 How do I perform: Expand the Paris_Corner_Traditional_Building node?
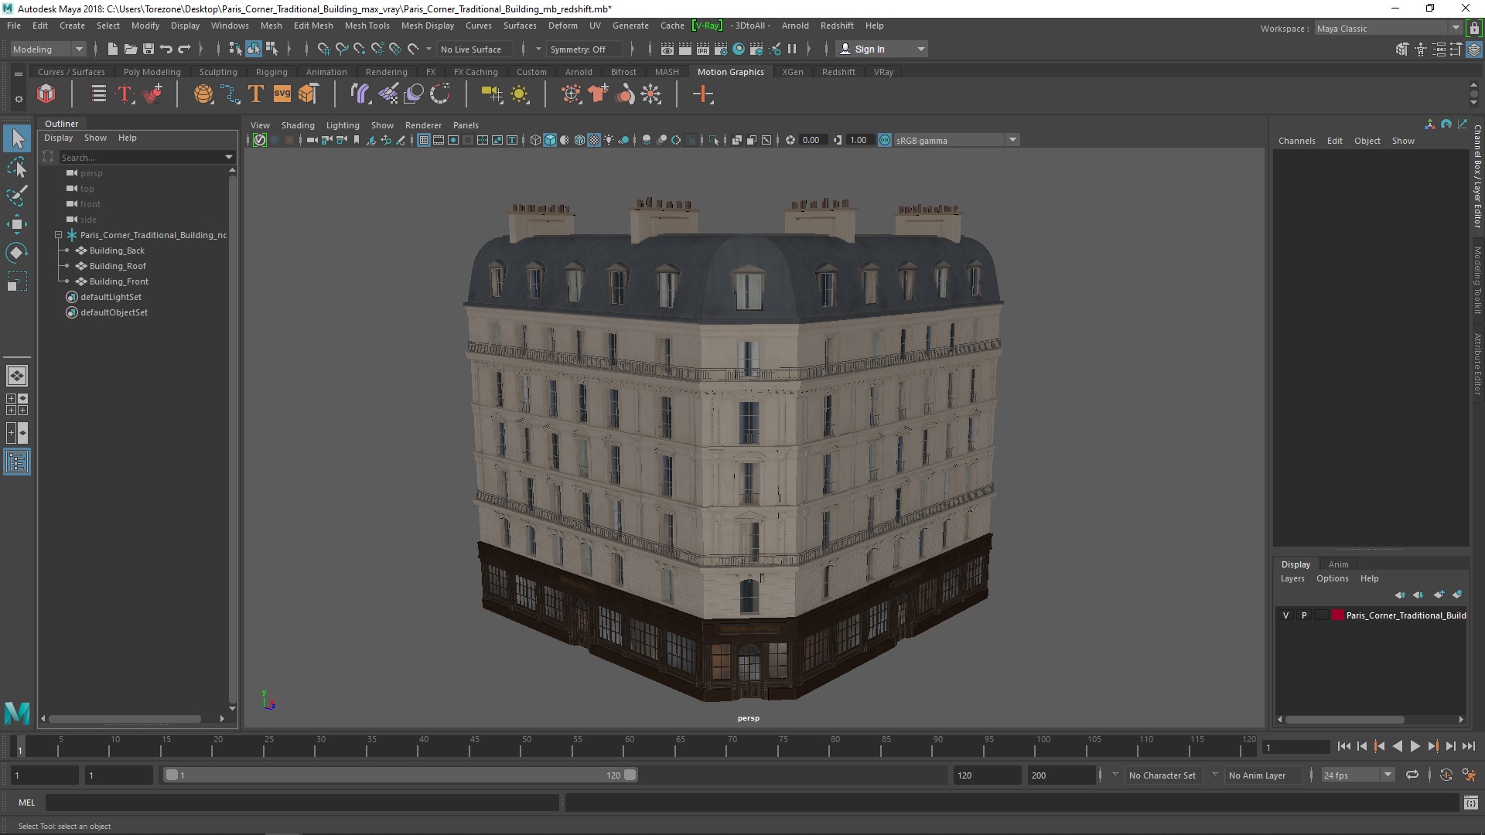tap(57, 234)
